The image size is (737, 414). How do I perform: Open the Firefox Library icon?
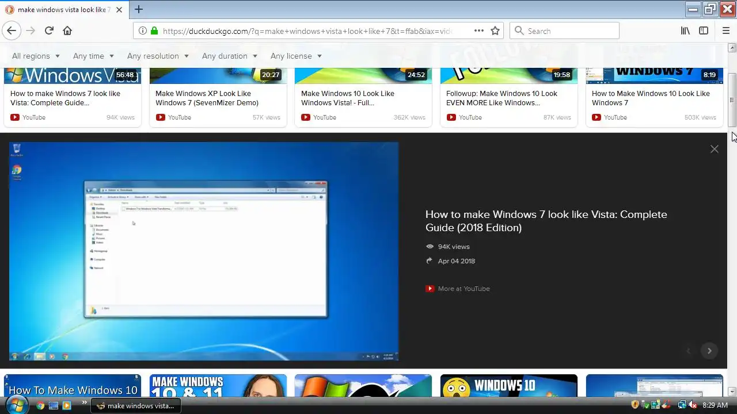(x=685, y=30)
